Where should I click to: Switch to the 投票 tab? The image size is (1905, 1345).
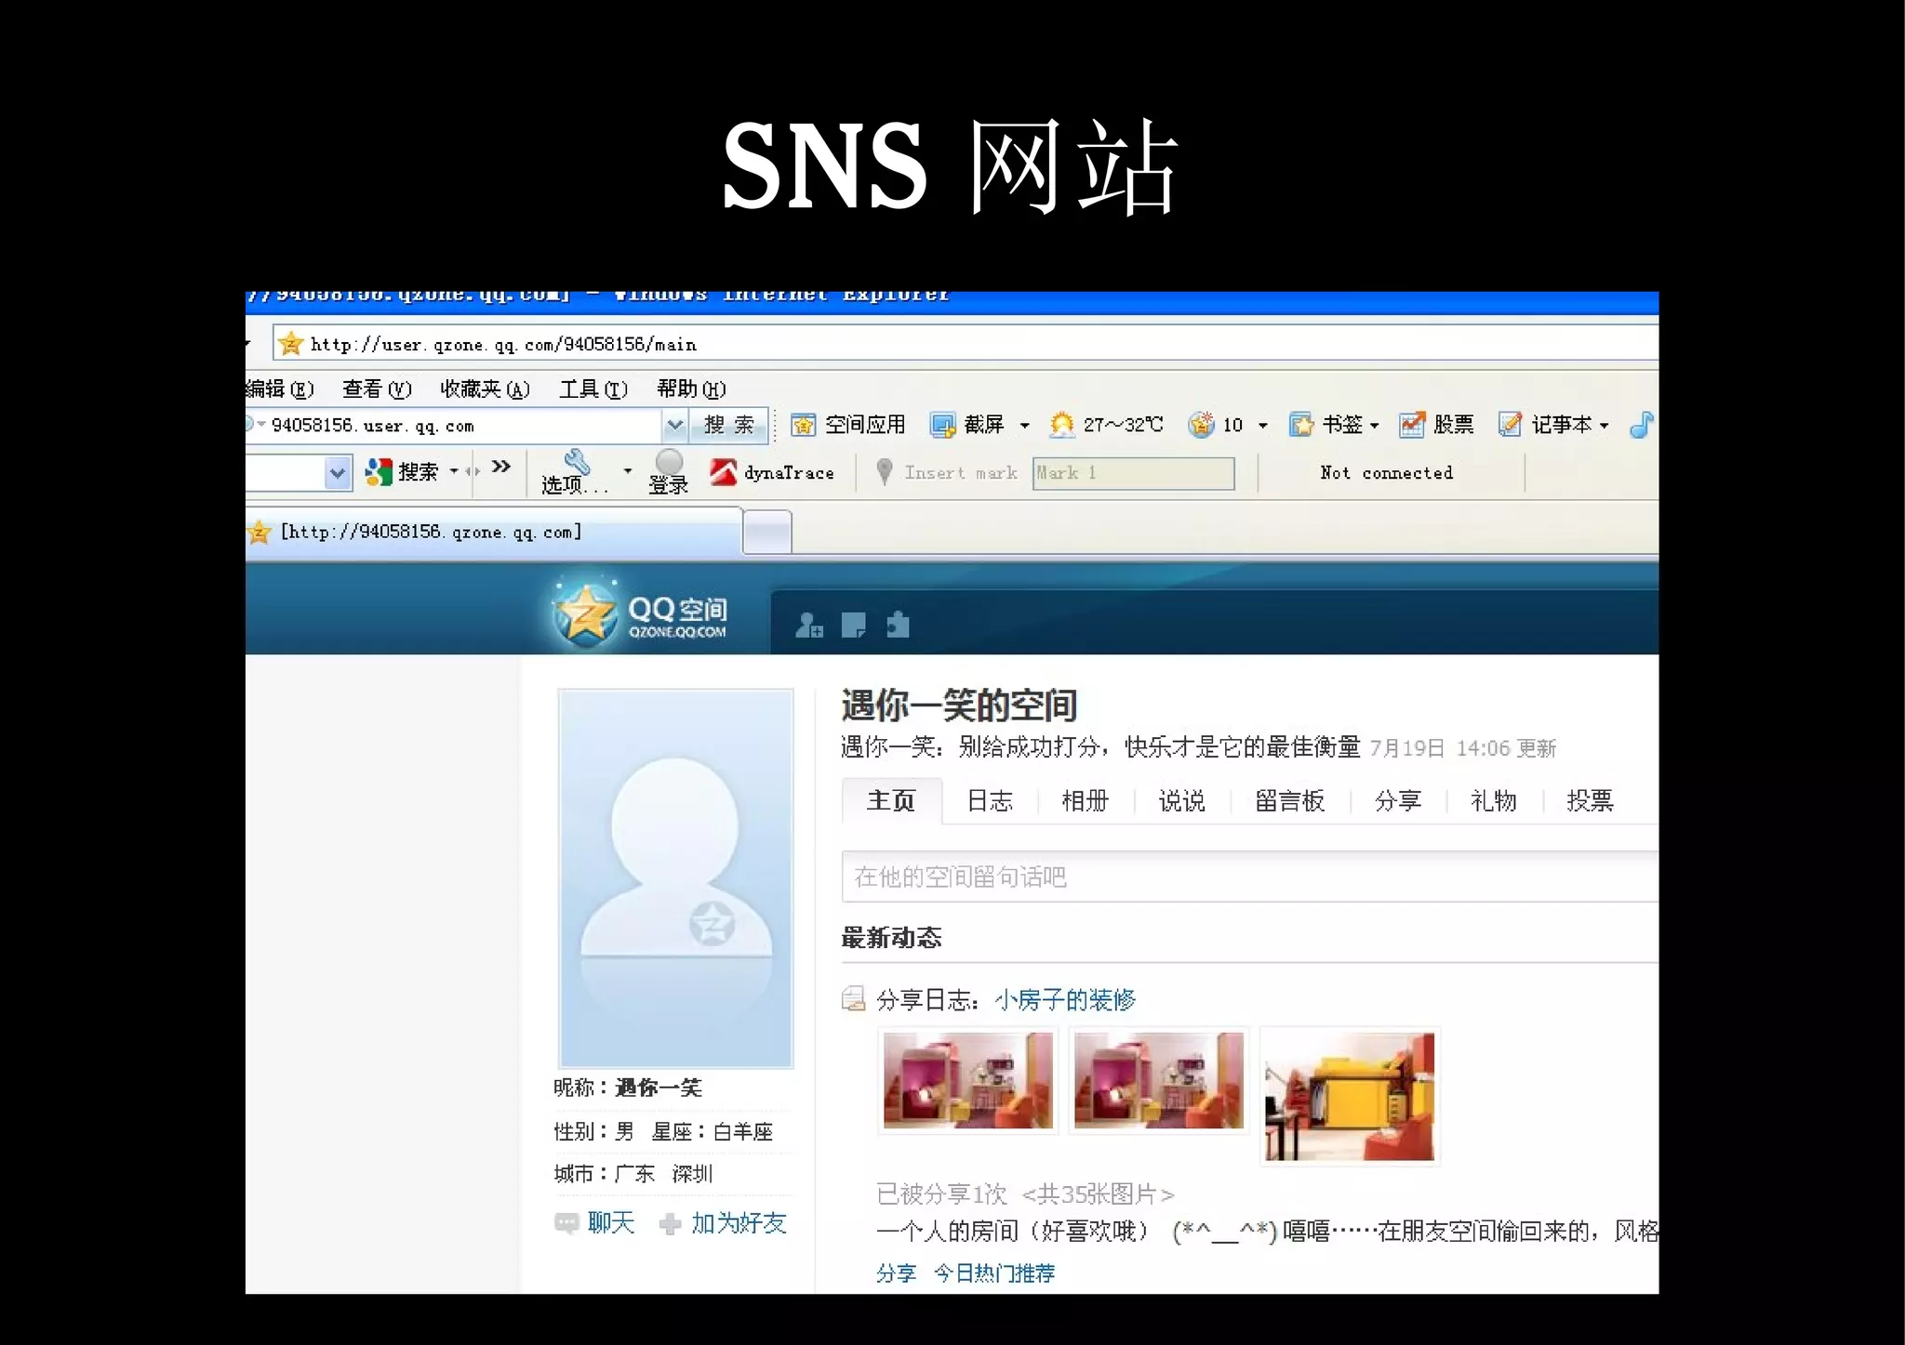click(x=1591, y=800)
